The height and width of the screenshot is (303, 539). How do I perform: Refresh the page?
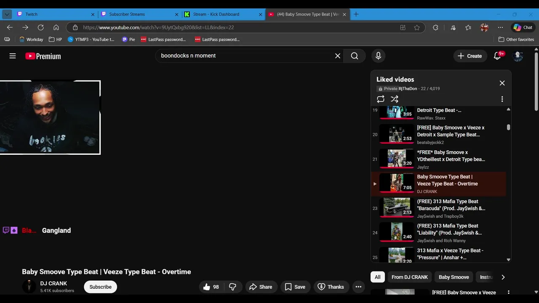point(40,27)
